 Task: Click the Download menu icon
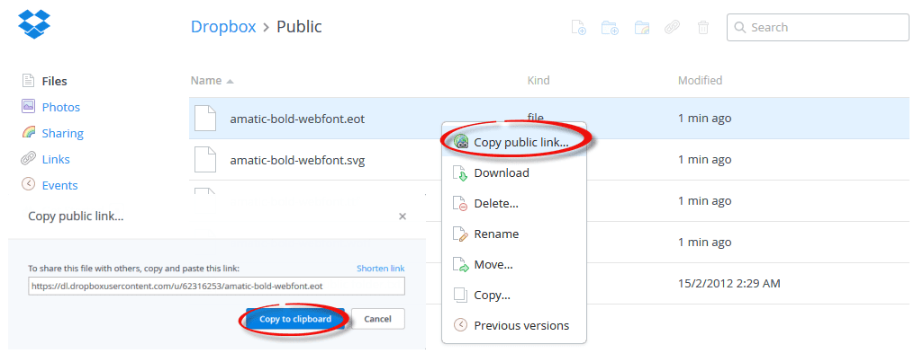[460, 173]
